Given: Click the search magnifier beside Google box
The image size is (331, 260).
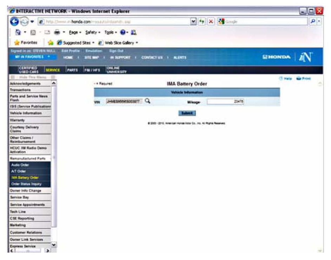Looking at the screenshot, I should tap(313, 22).
